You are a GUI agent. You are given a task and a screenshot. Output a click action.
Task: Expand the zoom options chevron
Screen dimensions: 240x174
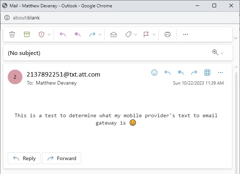tap(222, 53)
